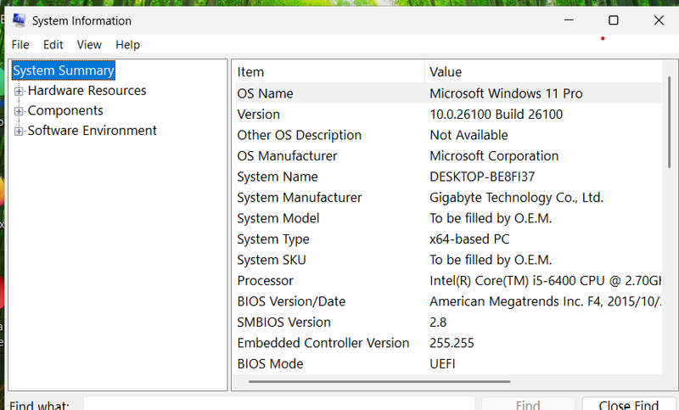Select the Hardware Resources tree item
Viewport: 679px width, 410px height.
[87, 91]
